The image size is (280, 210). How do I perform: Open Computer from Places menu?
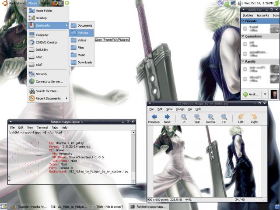click(x=48, y=35)
